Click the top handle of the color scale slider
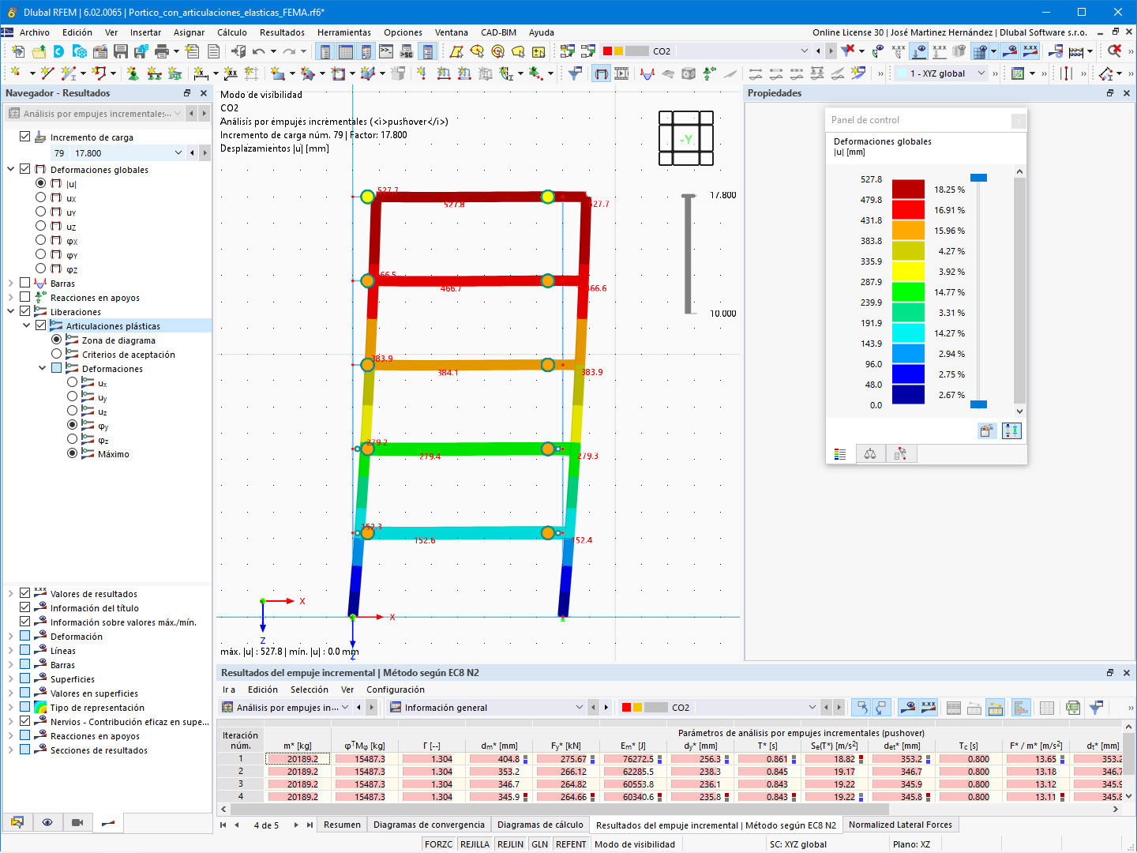Screen dimensions: 1137x853 (x=978, y=178)
